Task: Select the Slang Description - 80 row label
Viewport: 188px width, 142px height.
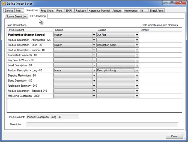Action: pyautogui.click(x=20, y=81)
